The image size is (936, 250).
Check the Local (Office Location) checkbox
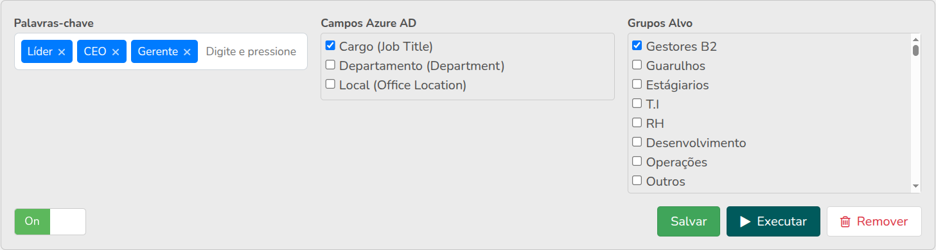(330, 84)
